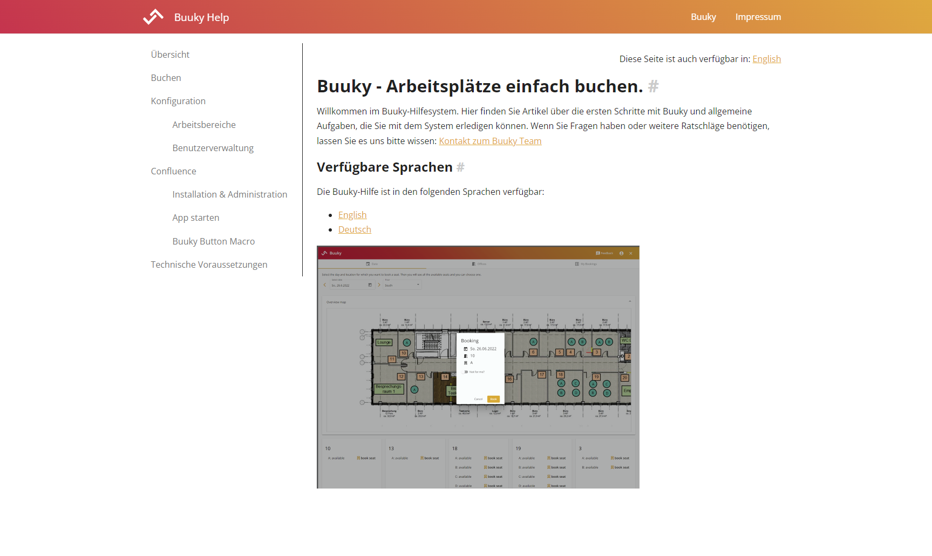The height and width of the screenshot is (556, 932).
Task: Open the Arbeitsbereiche sub-page
Action: coord(204,125)
